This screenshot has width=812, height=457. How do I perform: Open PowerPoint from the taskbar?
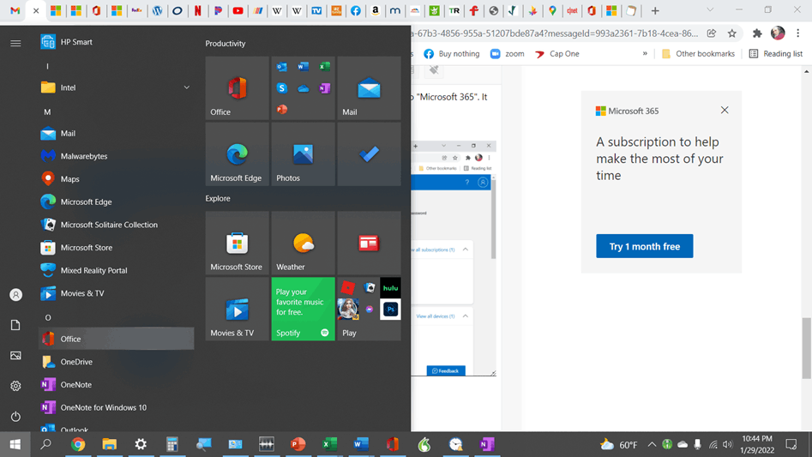(x=298, y=444)
